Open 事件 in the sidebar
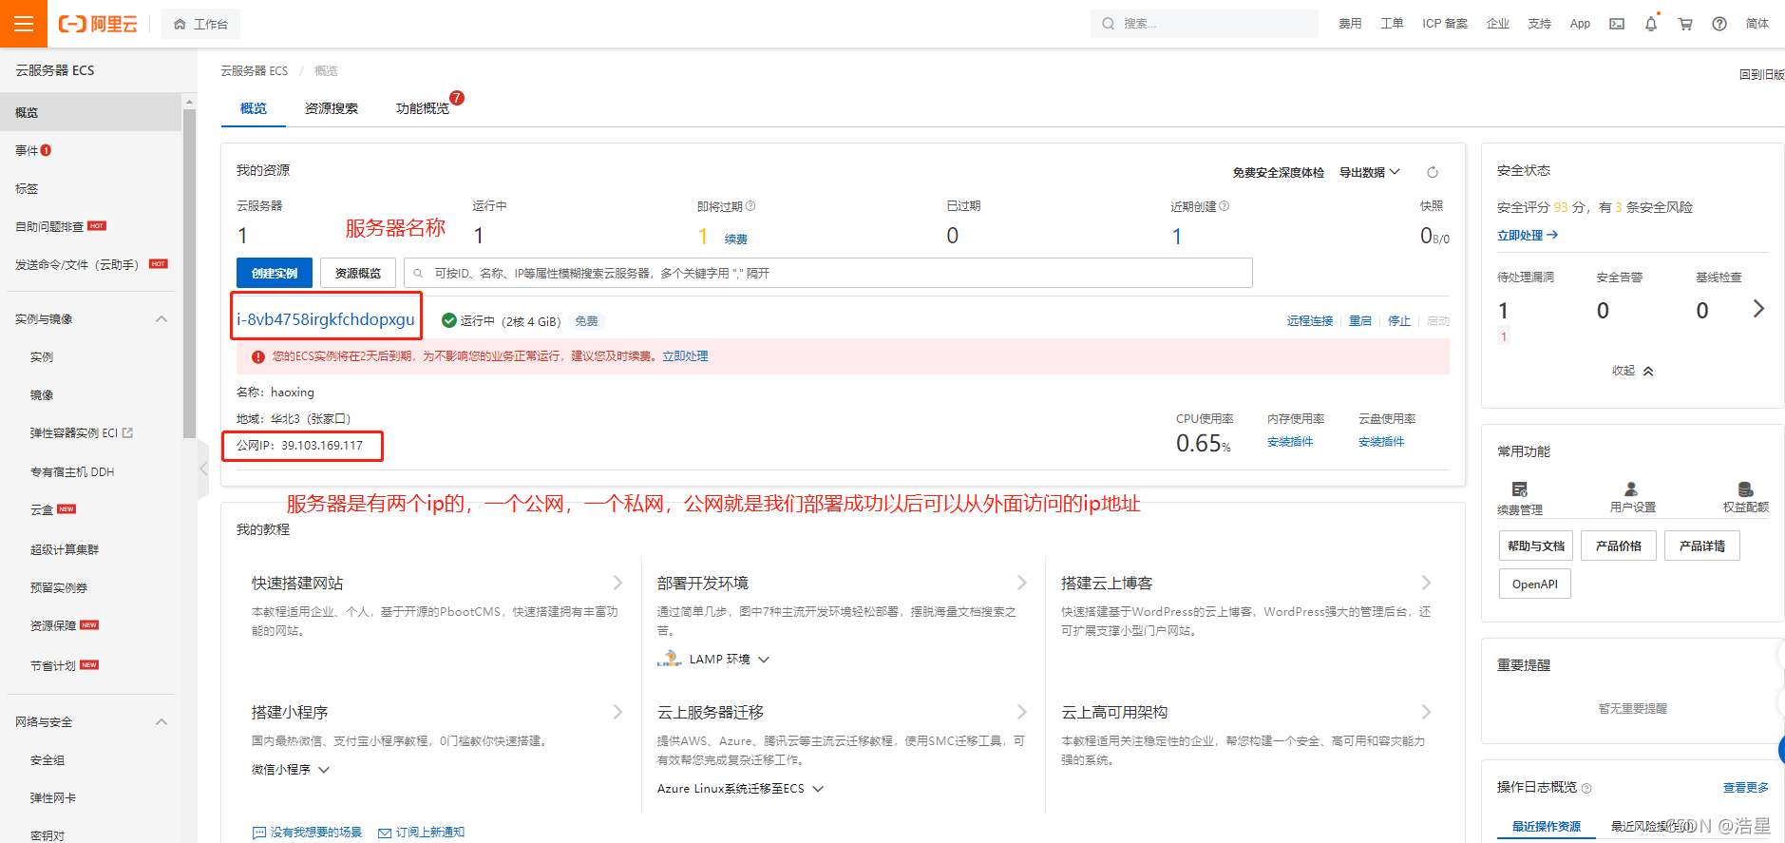1785x843 pixels. tap(27, 150)
